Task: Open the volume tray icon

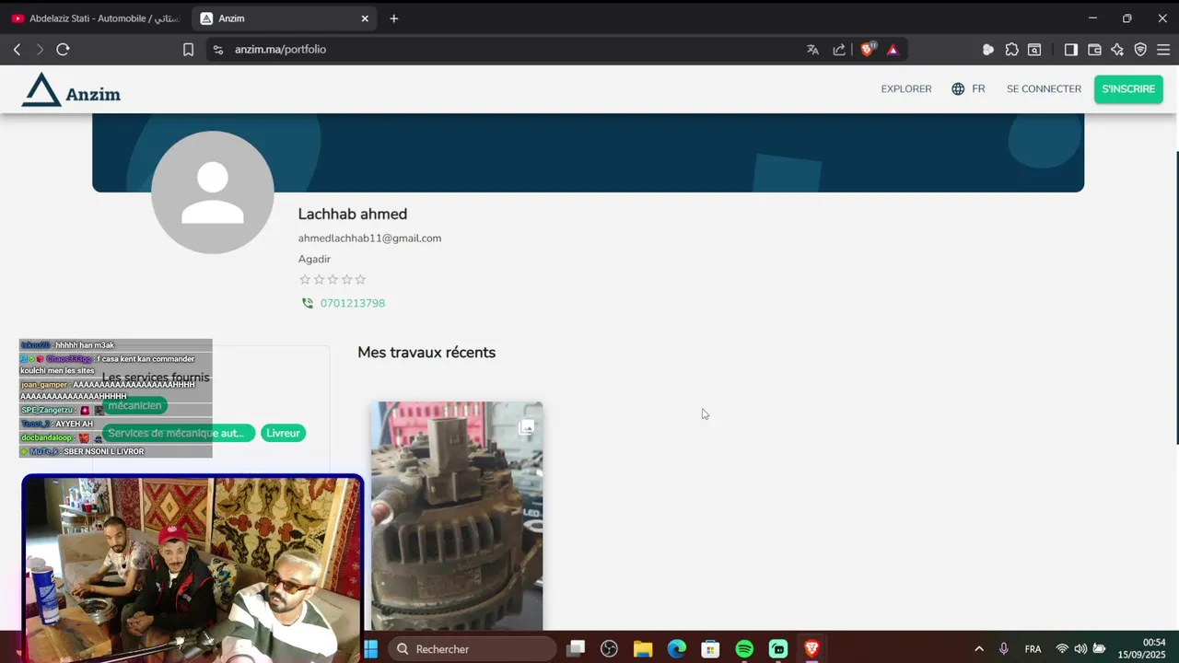Action: (1080, 649)
